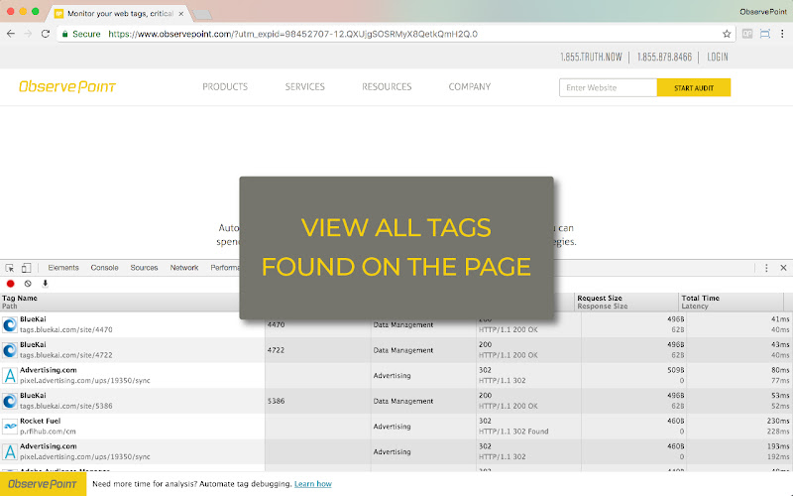Image resolution: width=793 pixels, height=496 pixels.
Task: Open a new browser tab
Action: [203, 15]
